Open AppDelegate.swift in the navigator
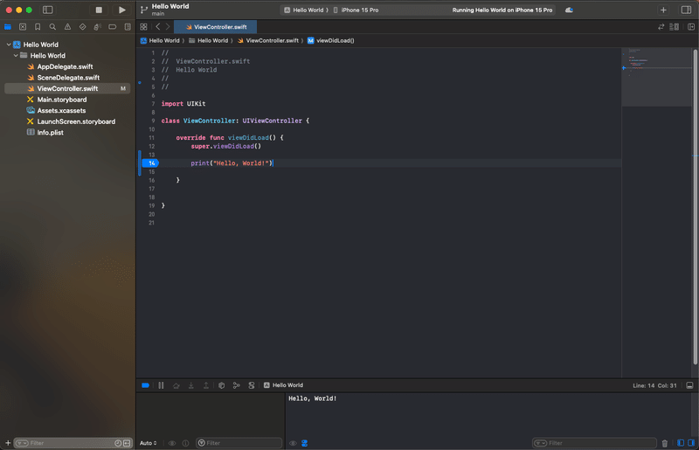 point(65,66)
